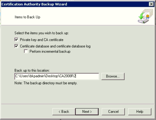Uncheck Private key and CA certificate
The height and width of the screenshot is (120, 156).
pyautogui.click(x=16, y=40)
